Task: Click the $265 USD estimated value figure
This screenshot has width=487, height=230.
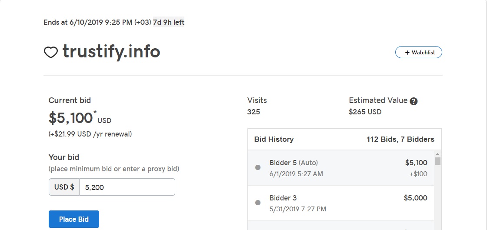Action: click(365, 112)
